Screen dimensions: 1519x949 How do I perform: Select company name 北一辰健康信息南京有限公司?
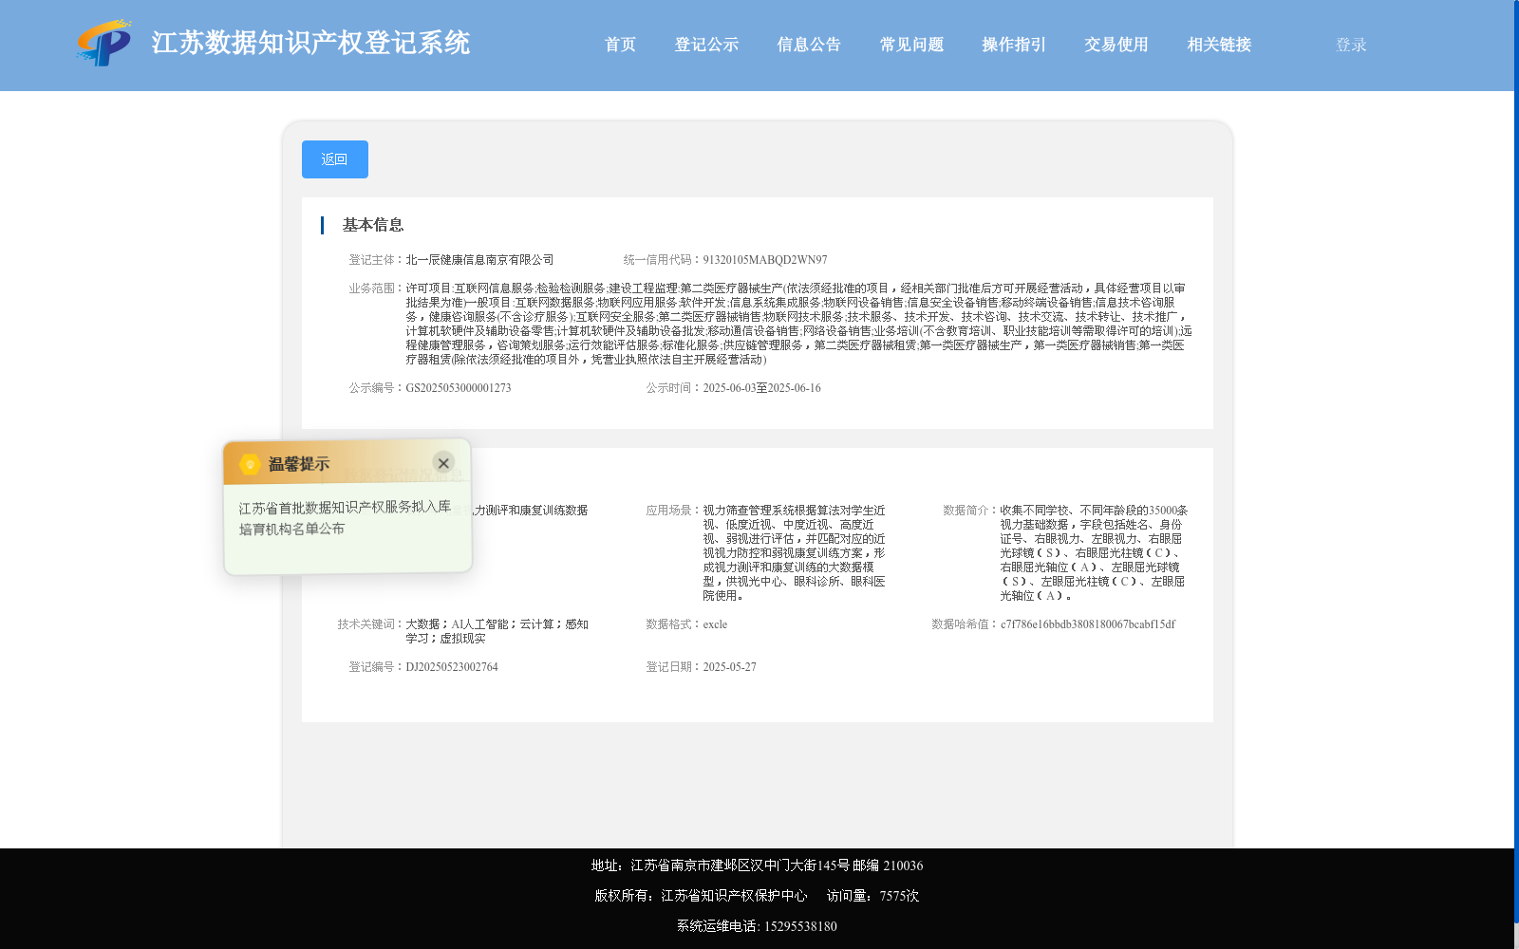click(x=479, y=259)
